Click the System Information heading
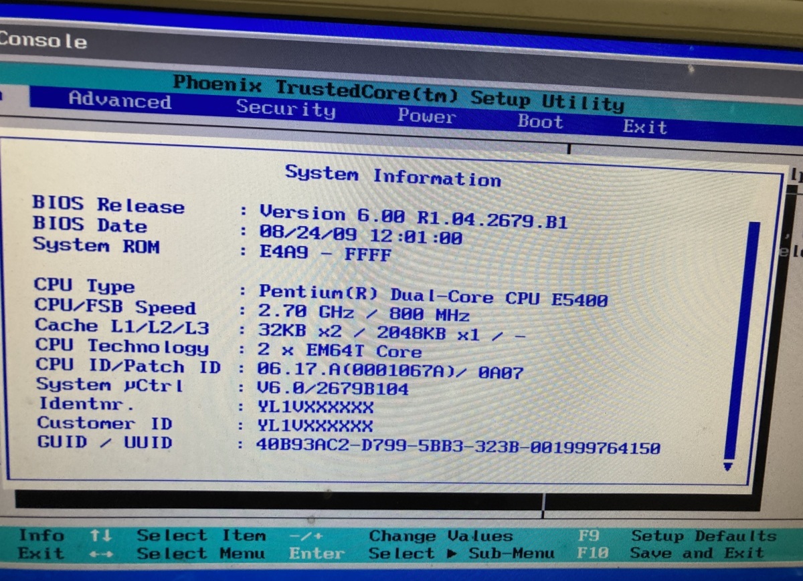803x581 pixels. (393, 176)
